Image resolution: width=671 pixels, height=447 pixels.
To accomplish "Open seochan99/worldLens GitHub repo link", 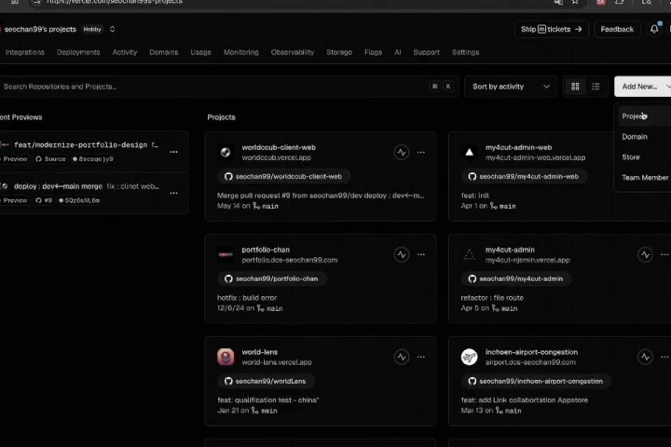I will [266, 381].
